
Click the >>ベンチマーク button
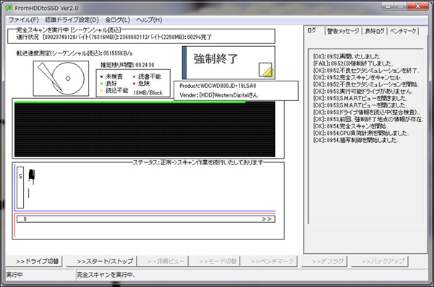pyautogui.click(x=268, y=261)
